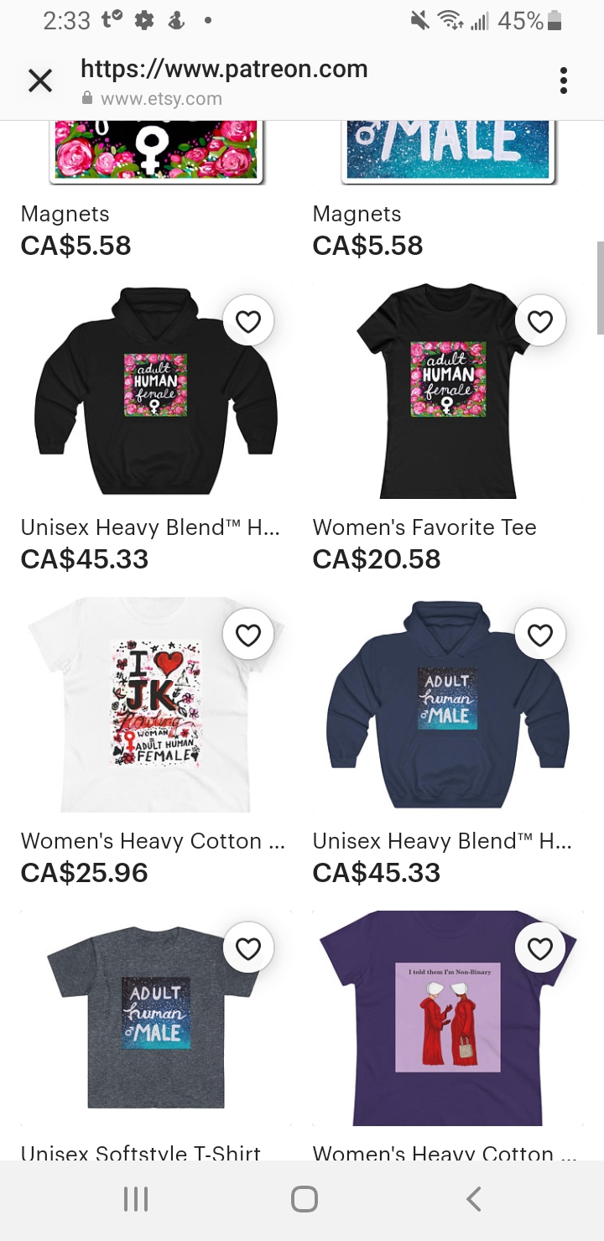Favorite the navy Adult Human Male hoodie
The image size is (604, 1241).
point(540,635)
